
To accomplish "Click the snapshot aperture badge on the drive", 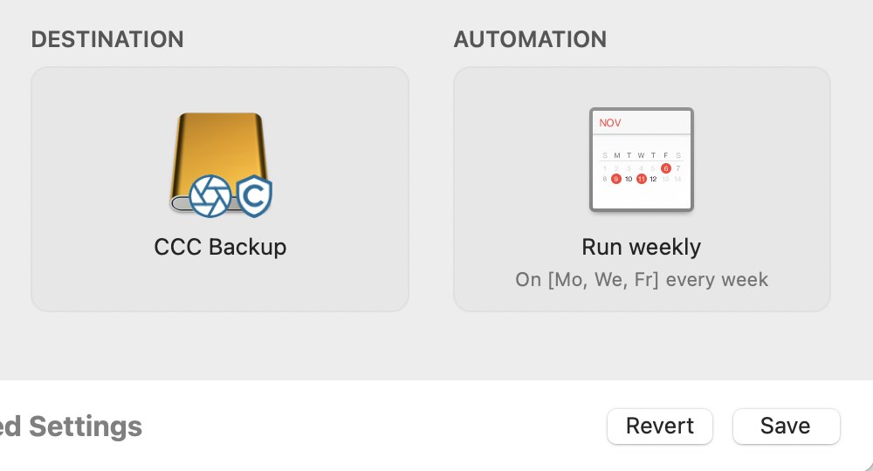I will [x=210, y=195].
